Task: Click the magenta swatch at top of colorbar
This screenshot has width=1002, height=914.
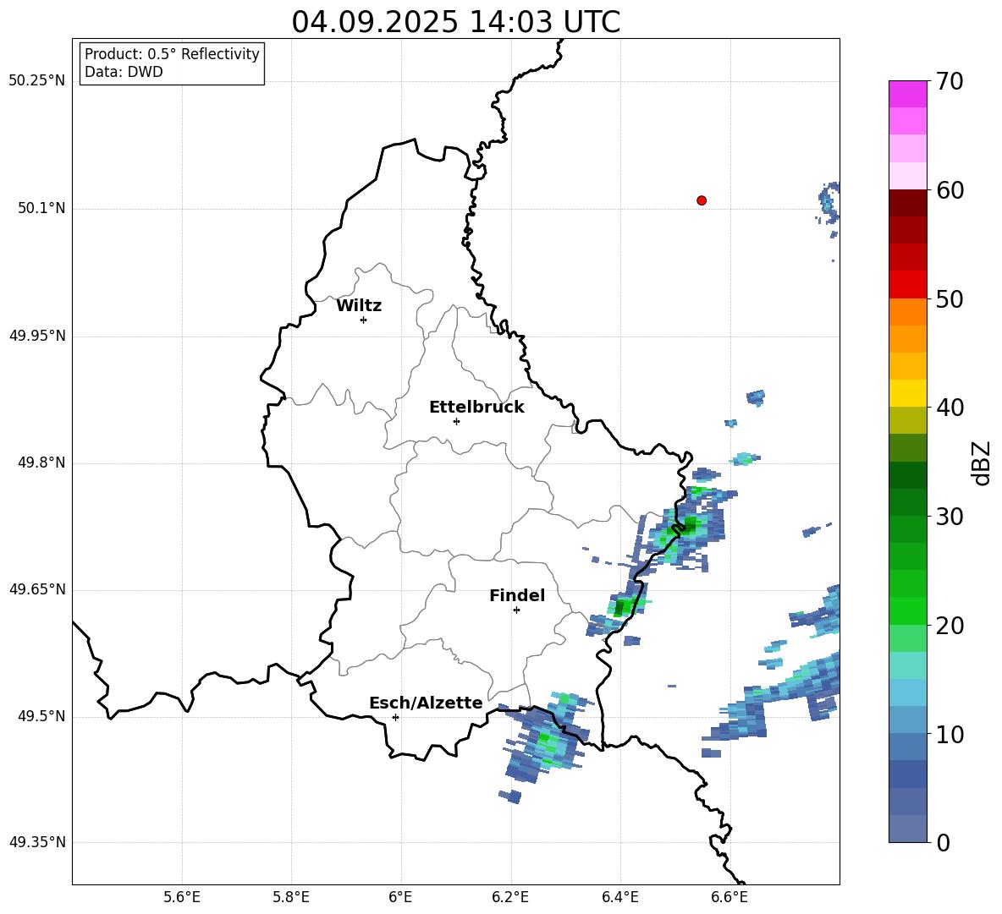Action: [907, 94]
